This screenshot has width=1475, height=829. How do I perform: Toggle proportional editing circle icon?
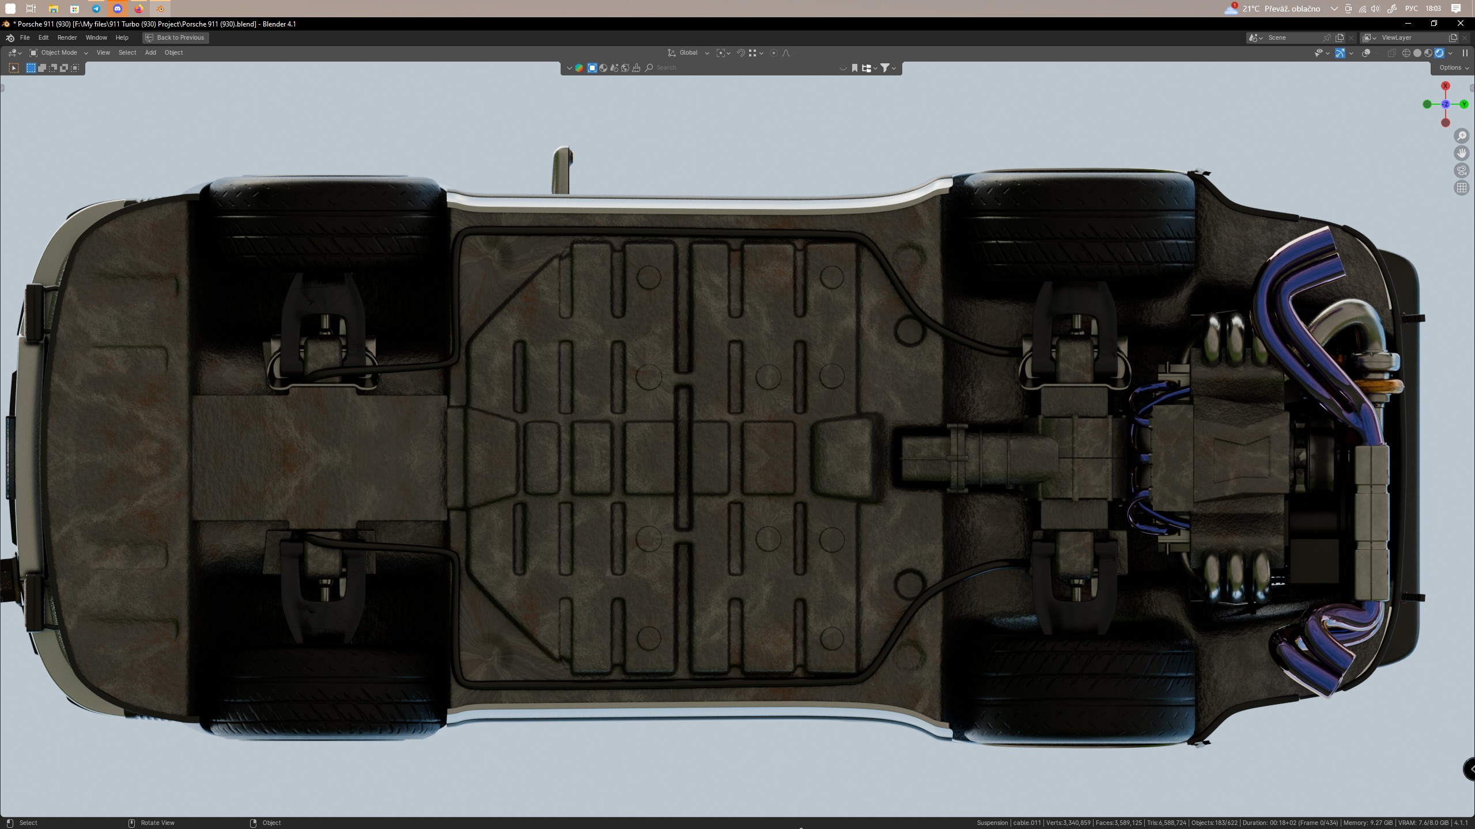[x=774, y=53]
